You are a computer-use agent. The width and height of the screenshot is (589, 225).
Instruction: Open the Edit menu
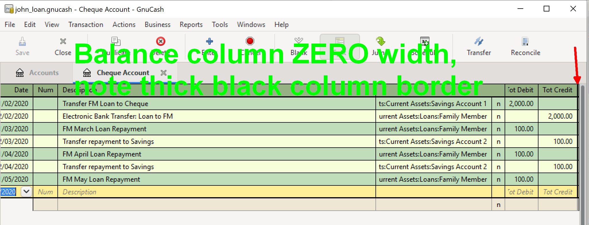click(x=30, y=25)
